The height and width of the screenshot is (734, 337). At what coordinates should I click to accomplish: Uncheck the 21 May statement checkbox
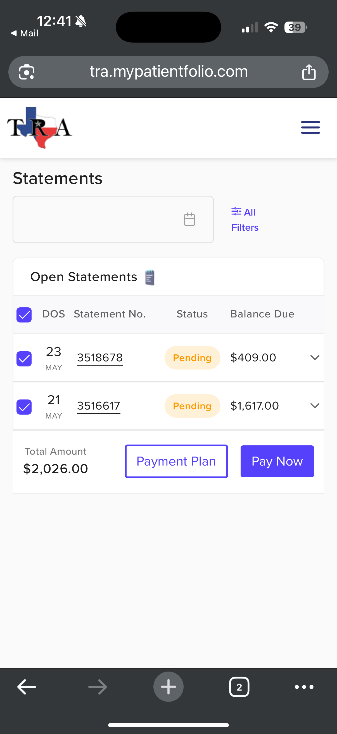coord(24,406)
